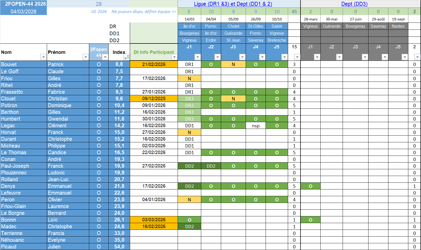Select Bouvet's yellow 'N' cell under J3
Screen dimensions: 421x250
[x=233, y=64]
